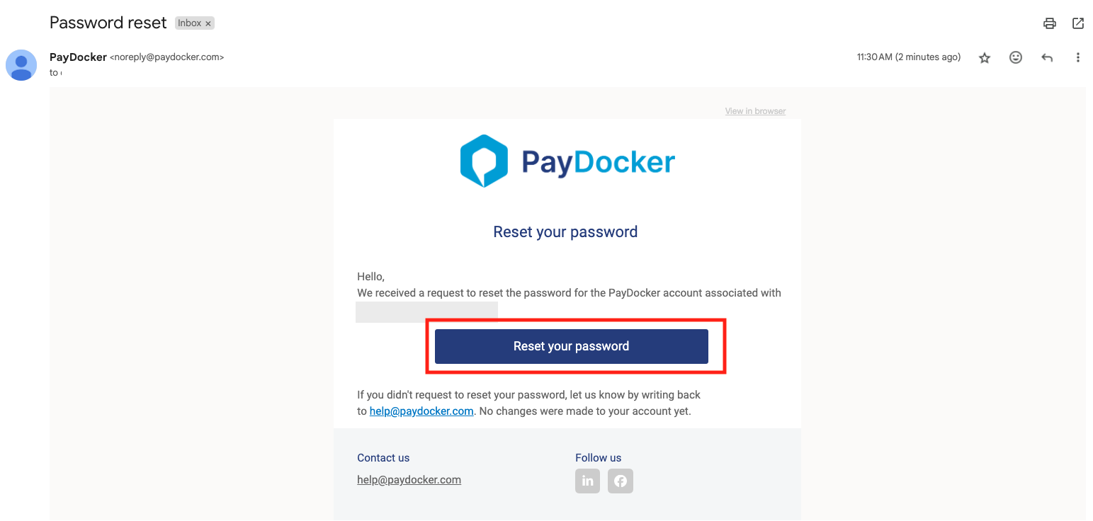The height and width of the screenshot is (521, 1093).
Task: Click the Inbox label chip
Action: pos(190,23)
